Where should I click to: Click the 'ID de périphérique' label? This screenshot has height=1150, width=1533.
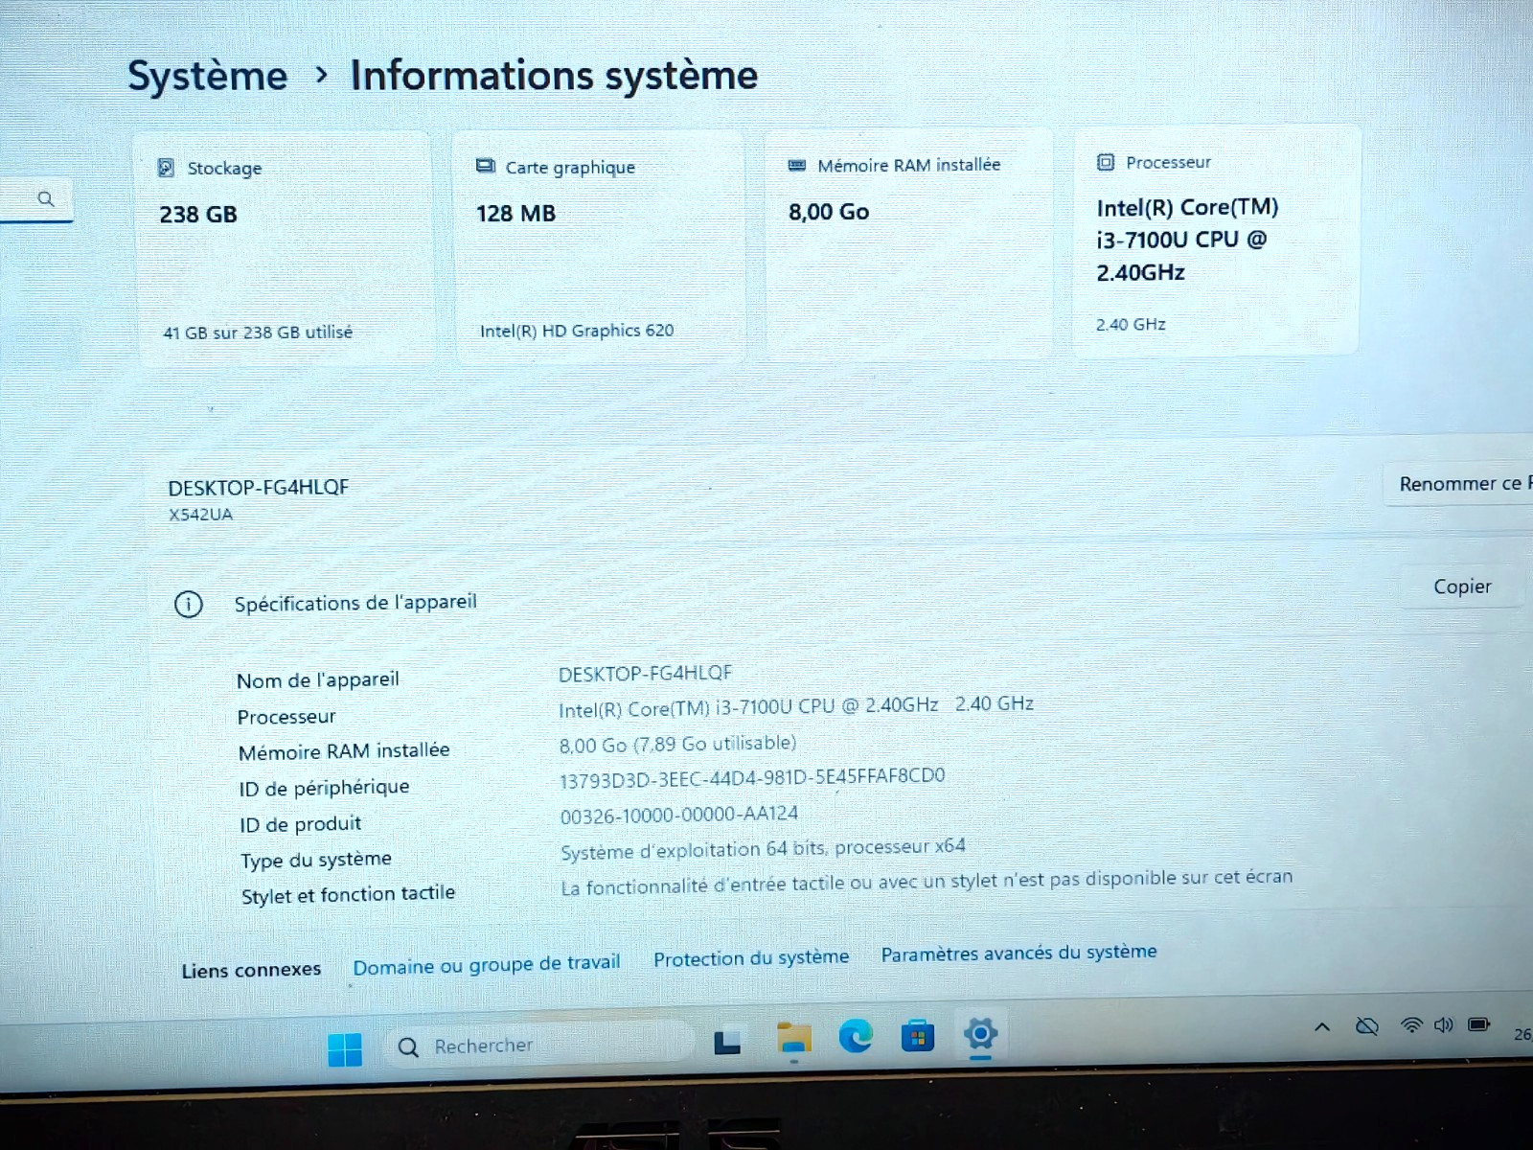pyautogui.click(x=324, y=788)
